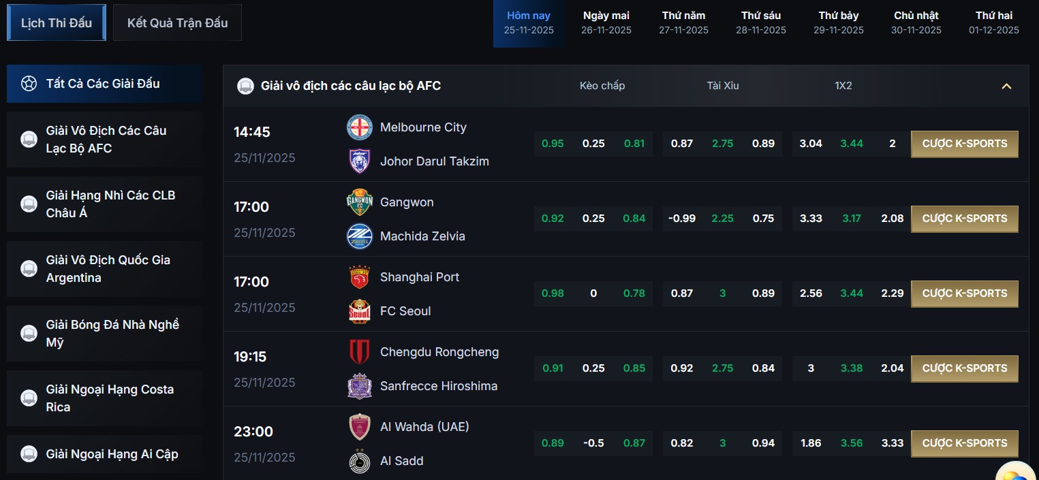Click Cược K-Sports for Al Wahda match
The height and width of the screenshot is (480, 1039).
964,443
